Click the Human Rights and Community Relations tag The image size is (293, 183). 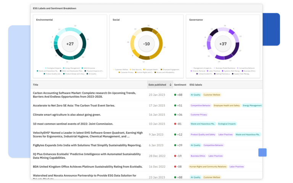pyautogui.click(x=208, y=167)
